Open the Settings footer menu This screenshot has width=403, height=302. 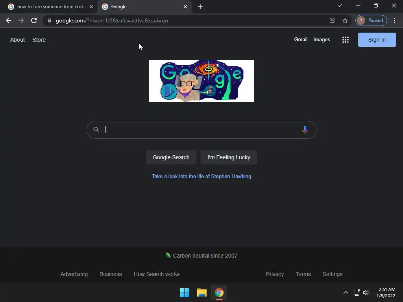pos(332,274)
